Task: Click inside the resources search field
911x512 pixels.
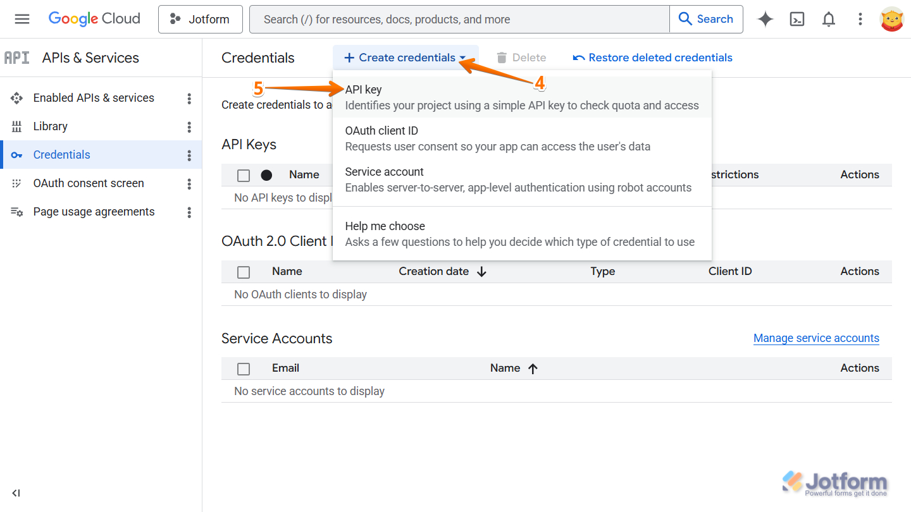Action: coord(443,19)
